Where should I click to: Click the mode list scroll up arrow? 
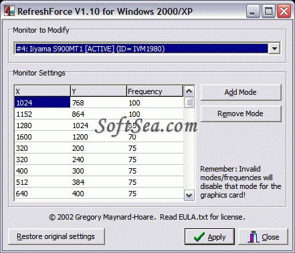(189, 91)
